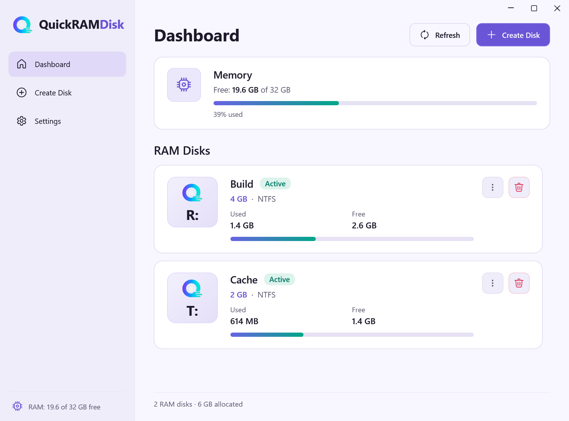Click the '39% used' label
The width and height of the screenshot is (569, 421).
tap(228, 114)
